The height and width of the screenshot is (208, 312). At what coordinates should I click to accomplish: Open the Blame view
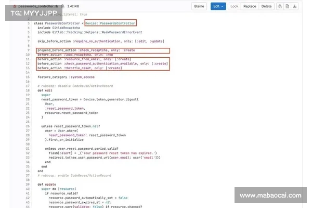tap(199, 6)
